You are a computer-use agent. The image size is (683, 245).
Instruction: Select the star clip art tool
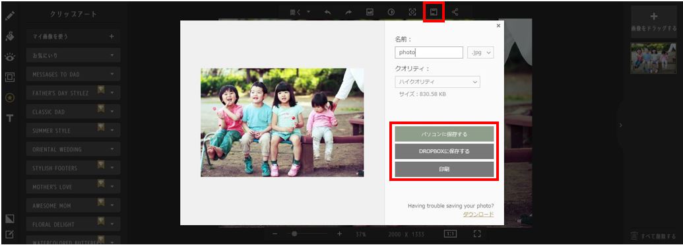pyautogui.click(x=10, y=98)
